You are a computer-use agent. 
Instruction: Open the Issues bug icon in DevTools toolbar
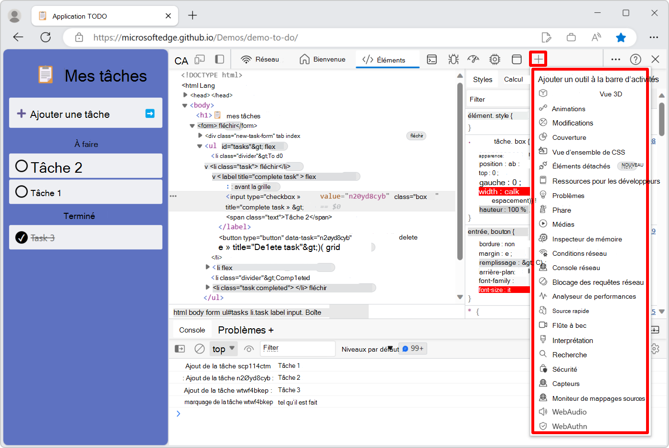click(453, 59)
